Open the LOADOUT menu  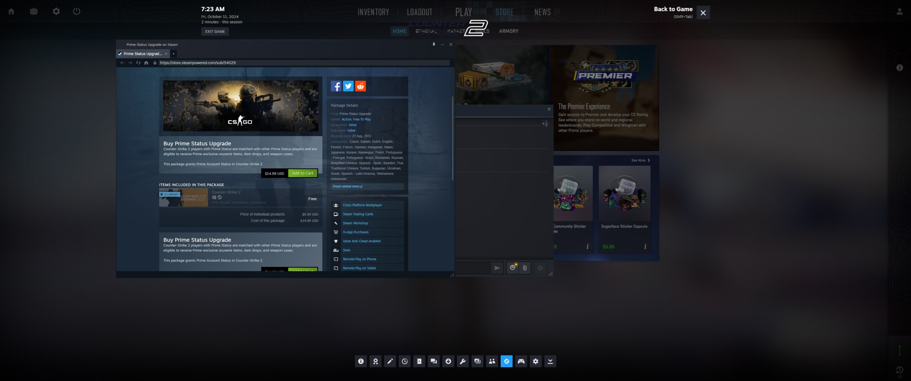420,12
